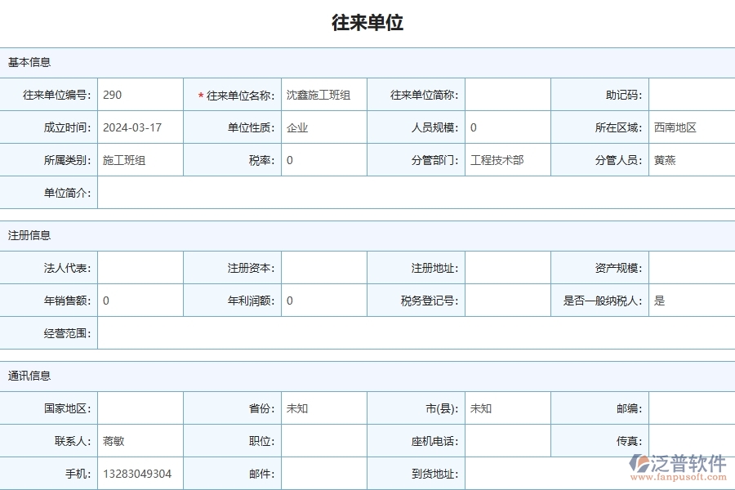Viewport: 735px width, 490px height.
Task: Open the www.fanpusoft.com watermark link
Action: pos(681,478)
